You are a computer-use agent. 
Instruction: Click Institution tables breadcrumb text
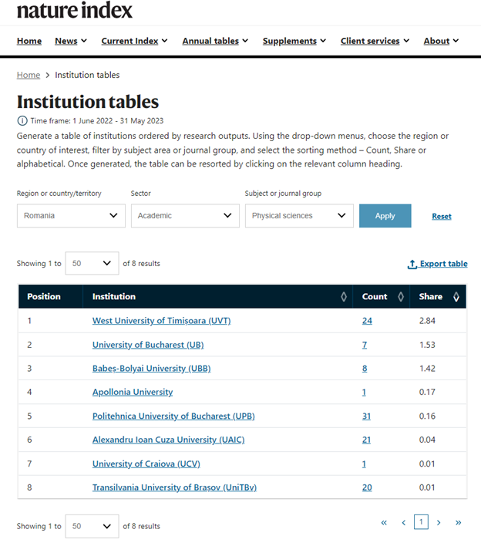(87, 75)
